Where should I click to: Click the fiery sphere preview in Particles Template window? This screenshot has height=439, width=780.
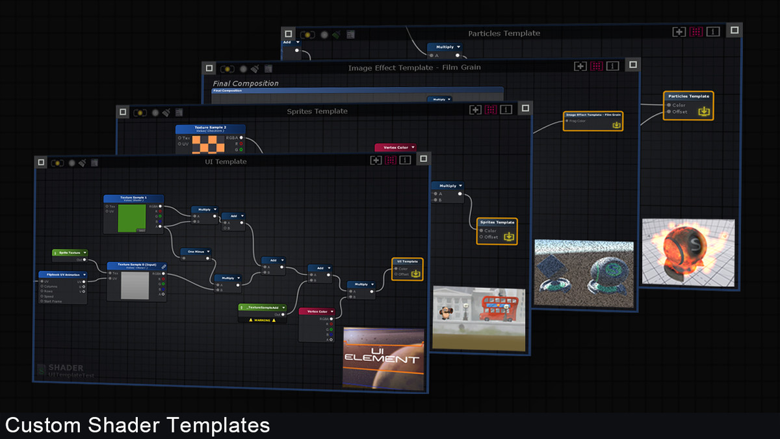tap(688, 252)
